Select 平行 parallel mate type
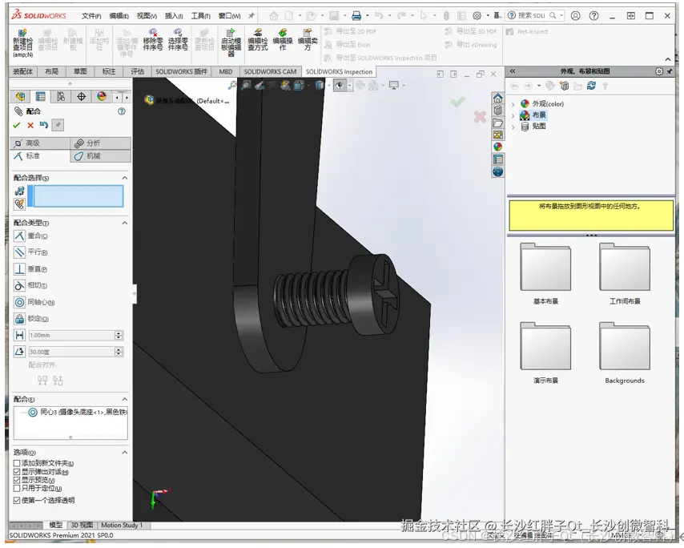This screenshot has width=684, height=548. click(x=20, y=252)
